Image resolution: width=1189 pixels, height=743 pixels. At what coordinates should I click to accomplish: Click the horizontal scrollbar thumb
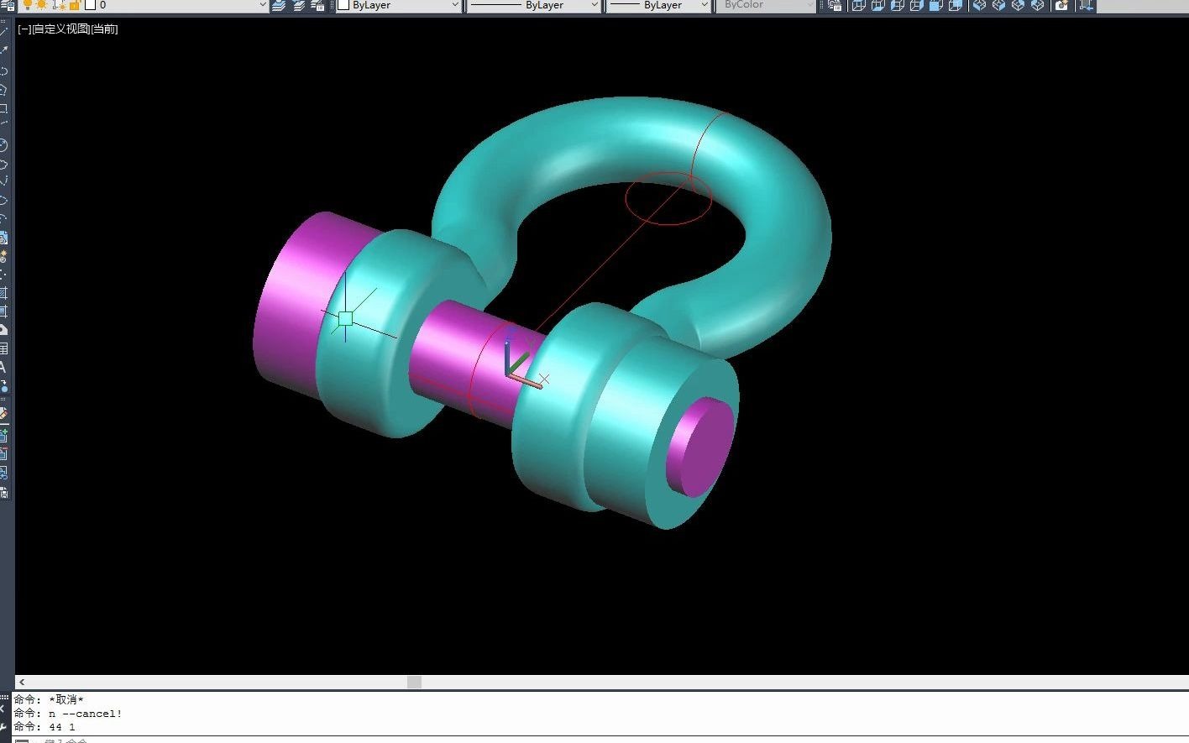click(414, 682)
